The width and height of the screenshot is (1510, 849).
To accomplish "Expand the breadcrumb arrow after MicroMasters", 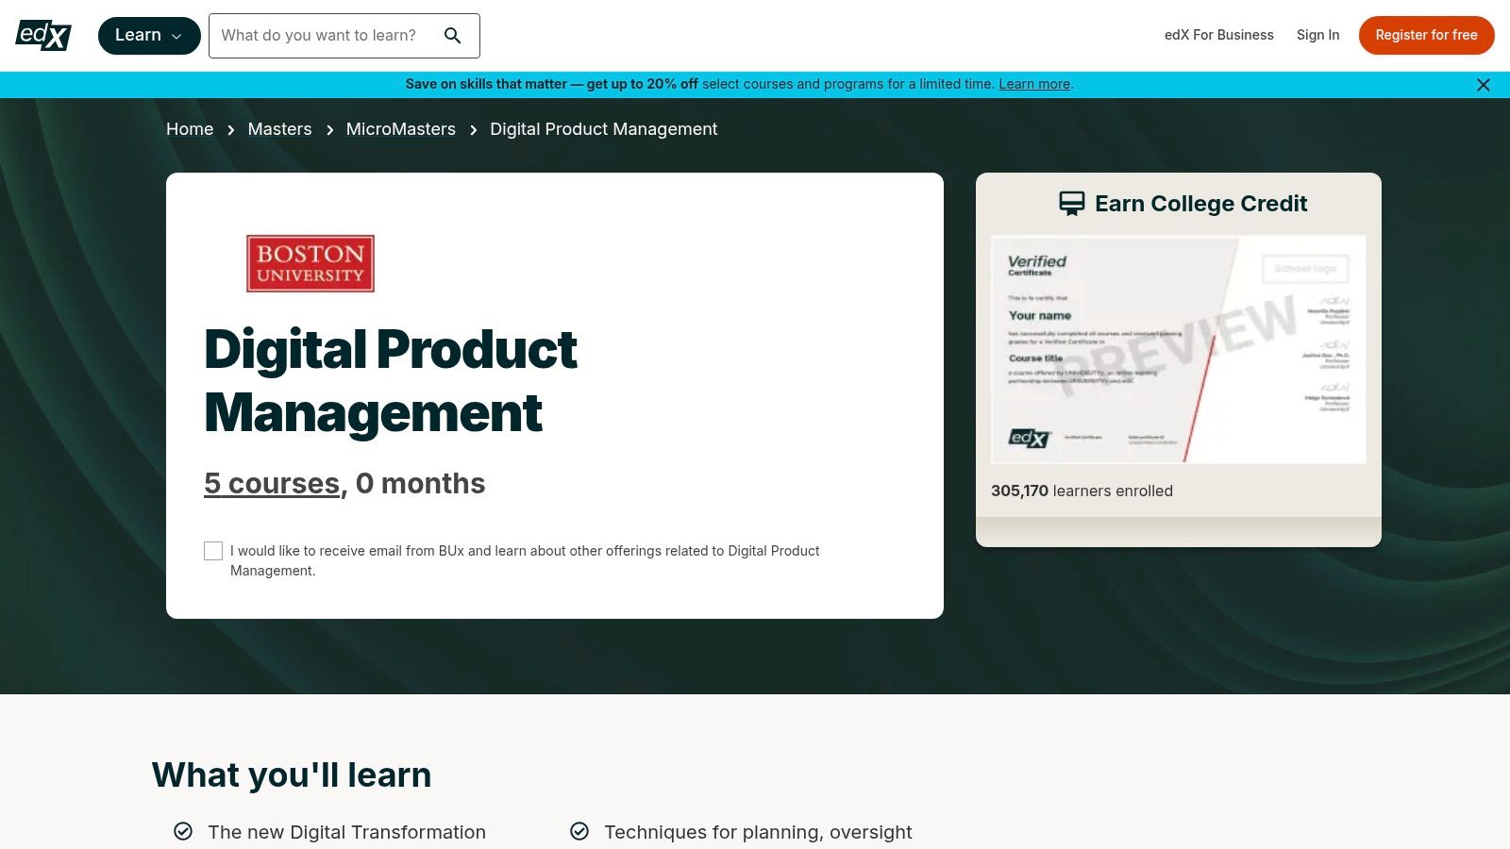I will 472,130.
